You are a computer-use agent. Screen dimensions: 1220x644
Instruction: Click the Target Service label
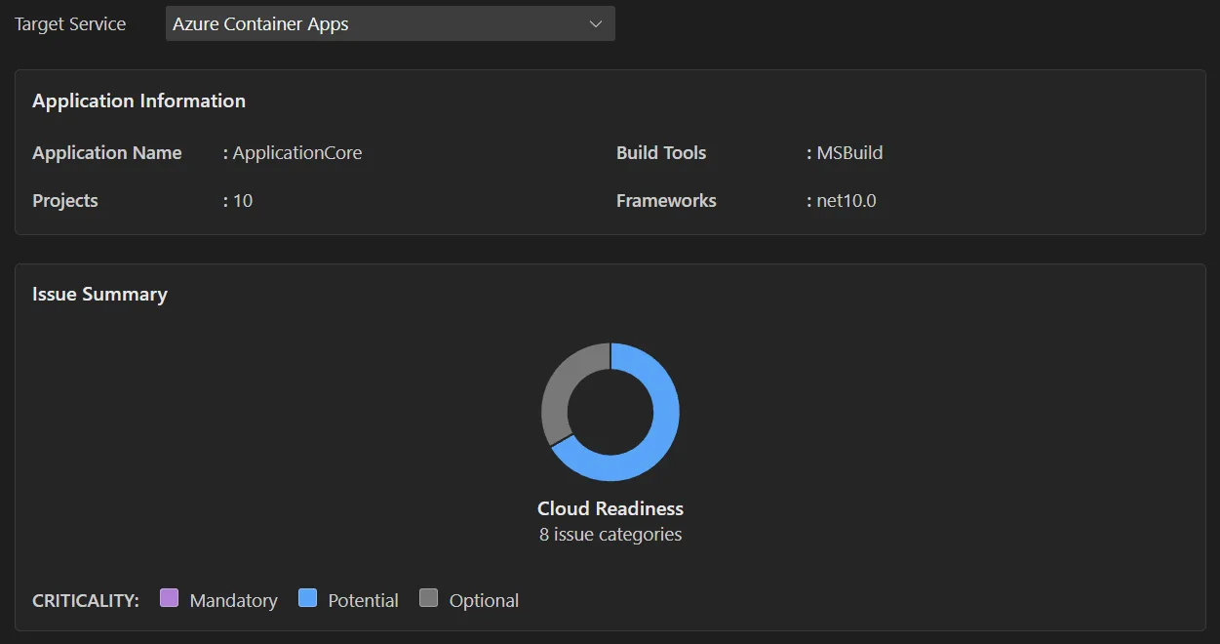[70, 24]
